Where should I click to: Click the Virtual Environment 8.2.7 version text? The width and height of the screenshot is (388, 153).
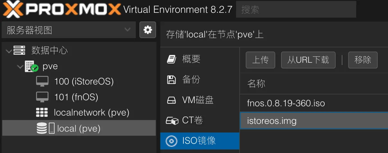tap(178, 9)
